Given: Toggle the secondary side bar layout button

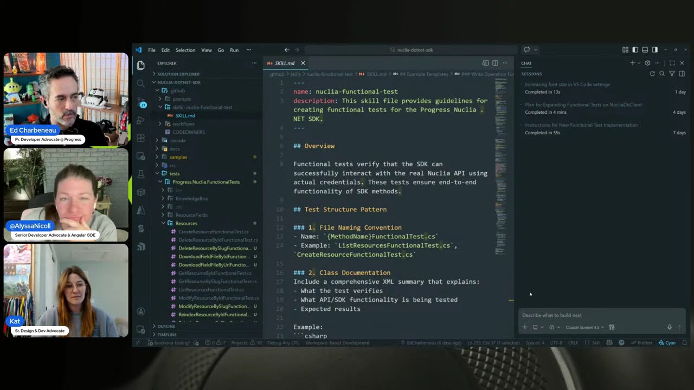Looking at the screenshot, I should coord(654,50).
